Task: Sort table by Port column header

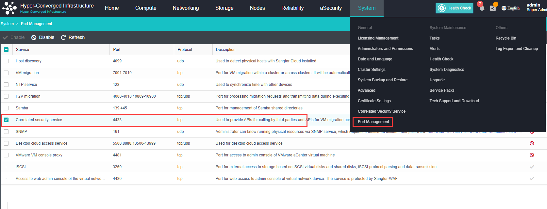Action: (x=117, y=50)
